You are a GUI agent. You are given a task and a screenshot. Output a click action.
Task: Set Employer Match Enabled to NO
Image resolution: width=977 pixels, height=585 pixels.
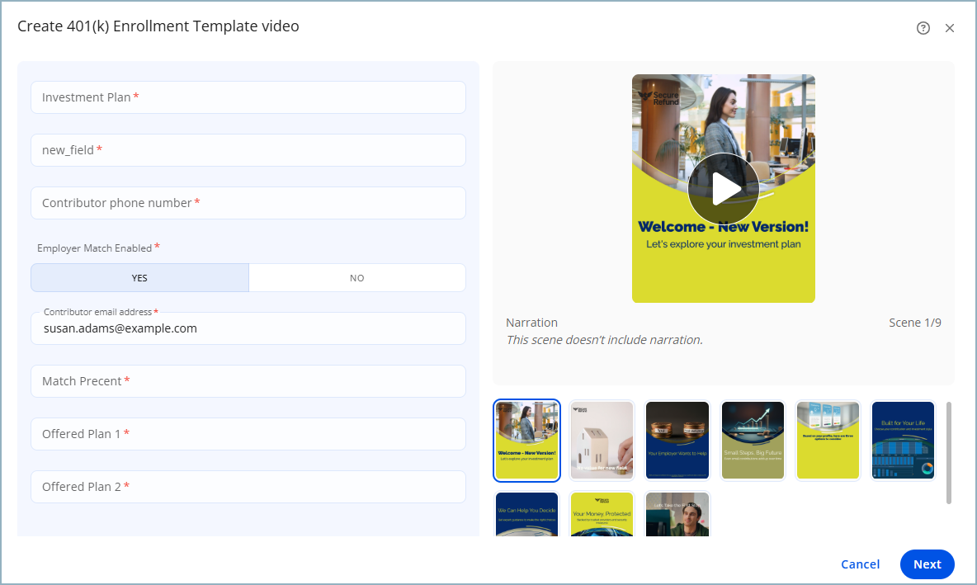[356, 278]
